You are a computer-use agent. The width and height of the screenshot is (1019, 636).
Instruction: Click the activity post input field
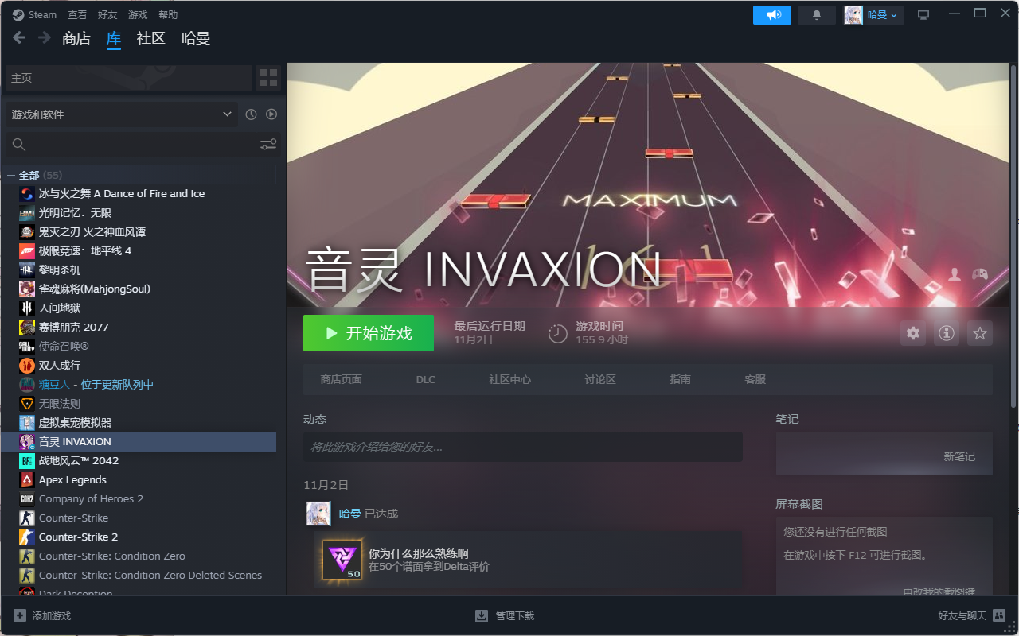pyautogui.click(x=523, y=447)
